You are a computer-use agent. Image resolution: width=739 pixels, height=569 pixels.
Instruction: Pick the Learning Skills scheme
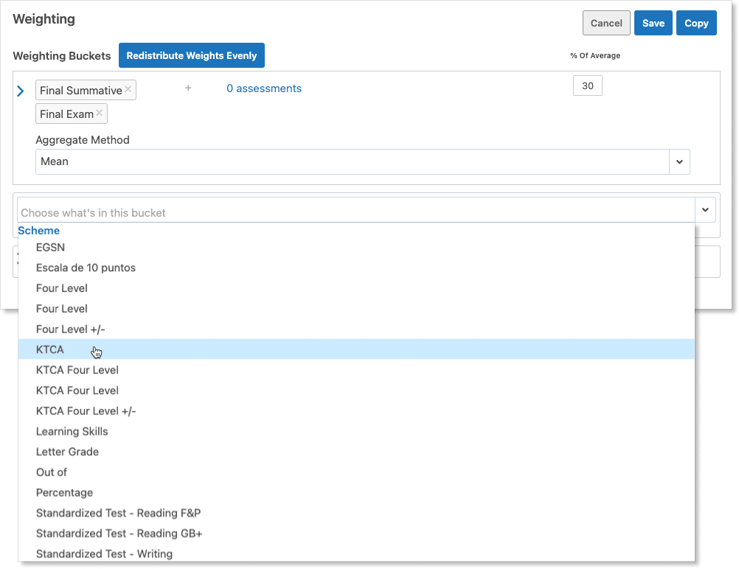tap(72, 431)
